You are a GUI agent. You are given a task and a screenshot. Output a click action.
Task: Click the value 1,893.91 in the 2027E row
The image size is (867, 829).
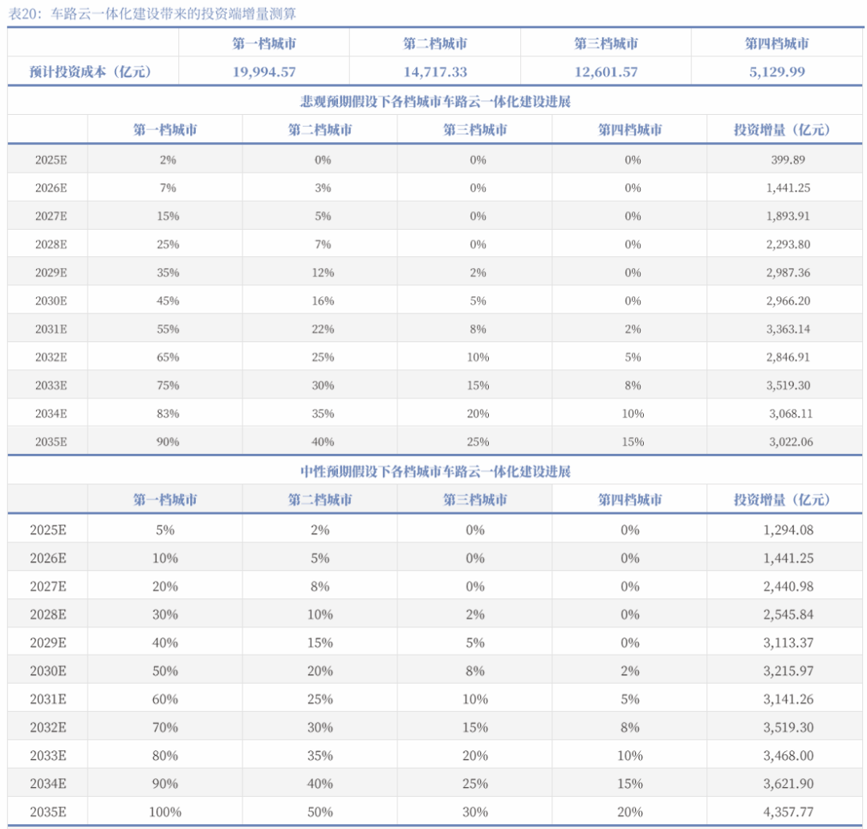tap(788, 216)
